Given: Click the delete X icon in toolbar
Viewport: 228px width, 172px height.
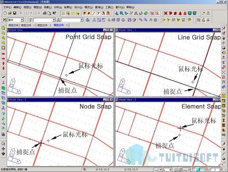Looking at the screenshot, I should tap(21, 13).
